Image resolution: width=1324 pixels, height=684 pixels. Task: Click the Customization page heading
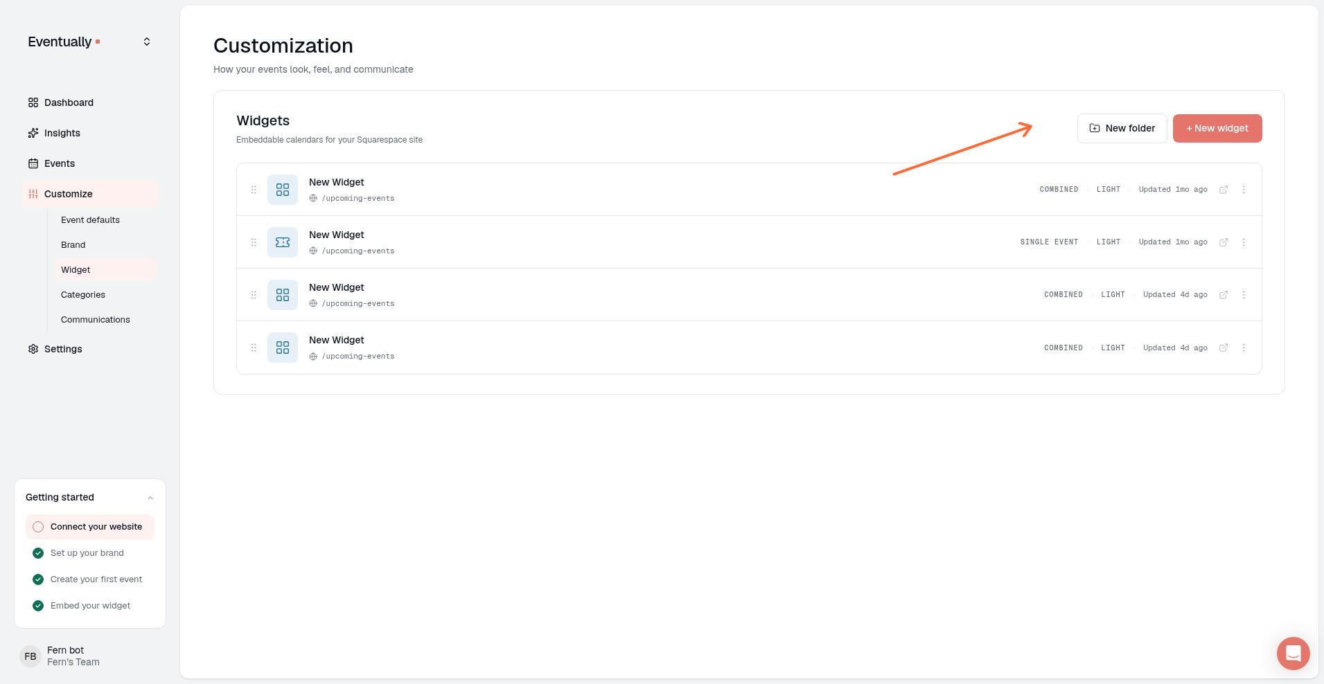[x=283, y=46]
